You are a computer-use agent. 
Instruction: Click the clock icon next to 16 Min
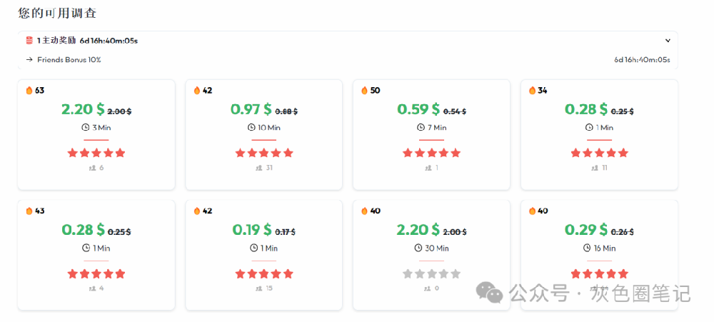(x=586, y=248)
